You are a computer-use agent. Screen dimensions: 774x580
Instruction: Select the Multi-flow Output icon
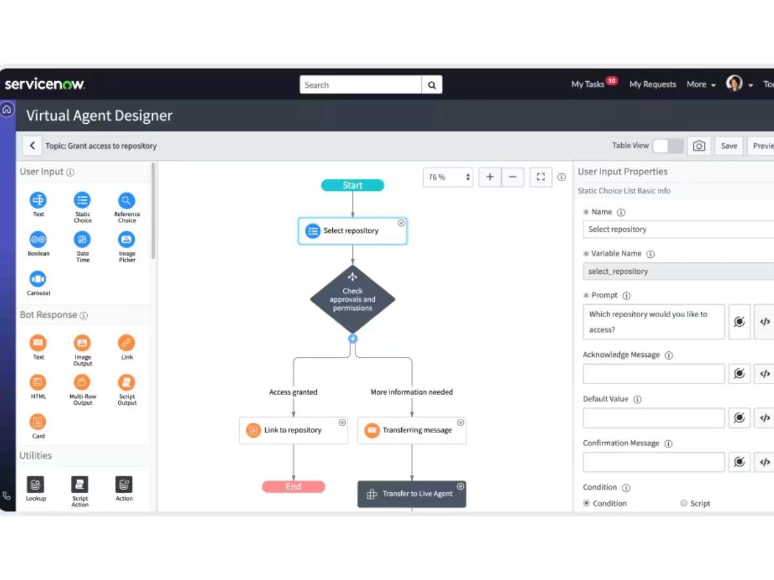coord(82,382)
